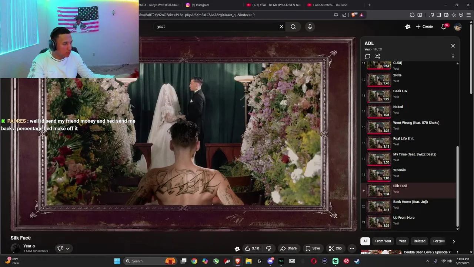Select the Yeat filter chip

click(x=402, y=241)
